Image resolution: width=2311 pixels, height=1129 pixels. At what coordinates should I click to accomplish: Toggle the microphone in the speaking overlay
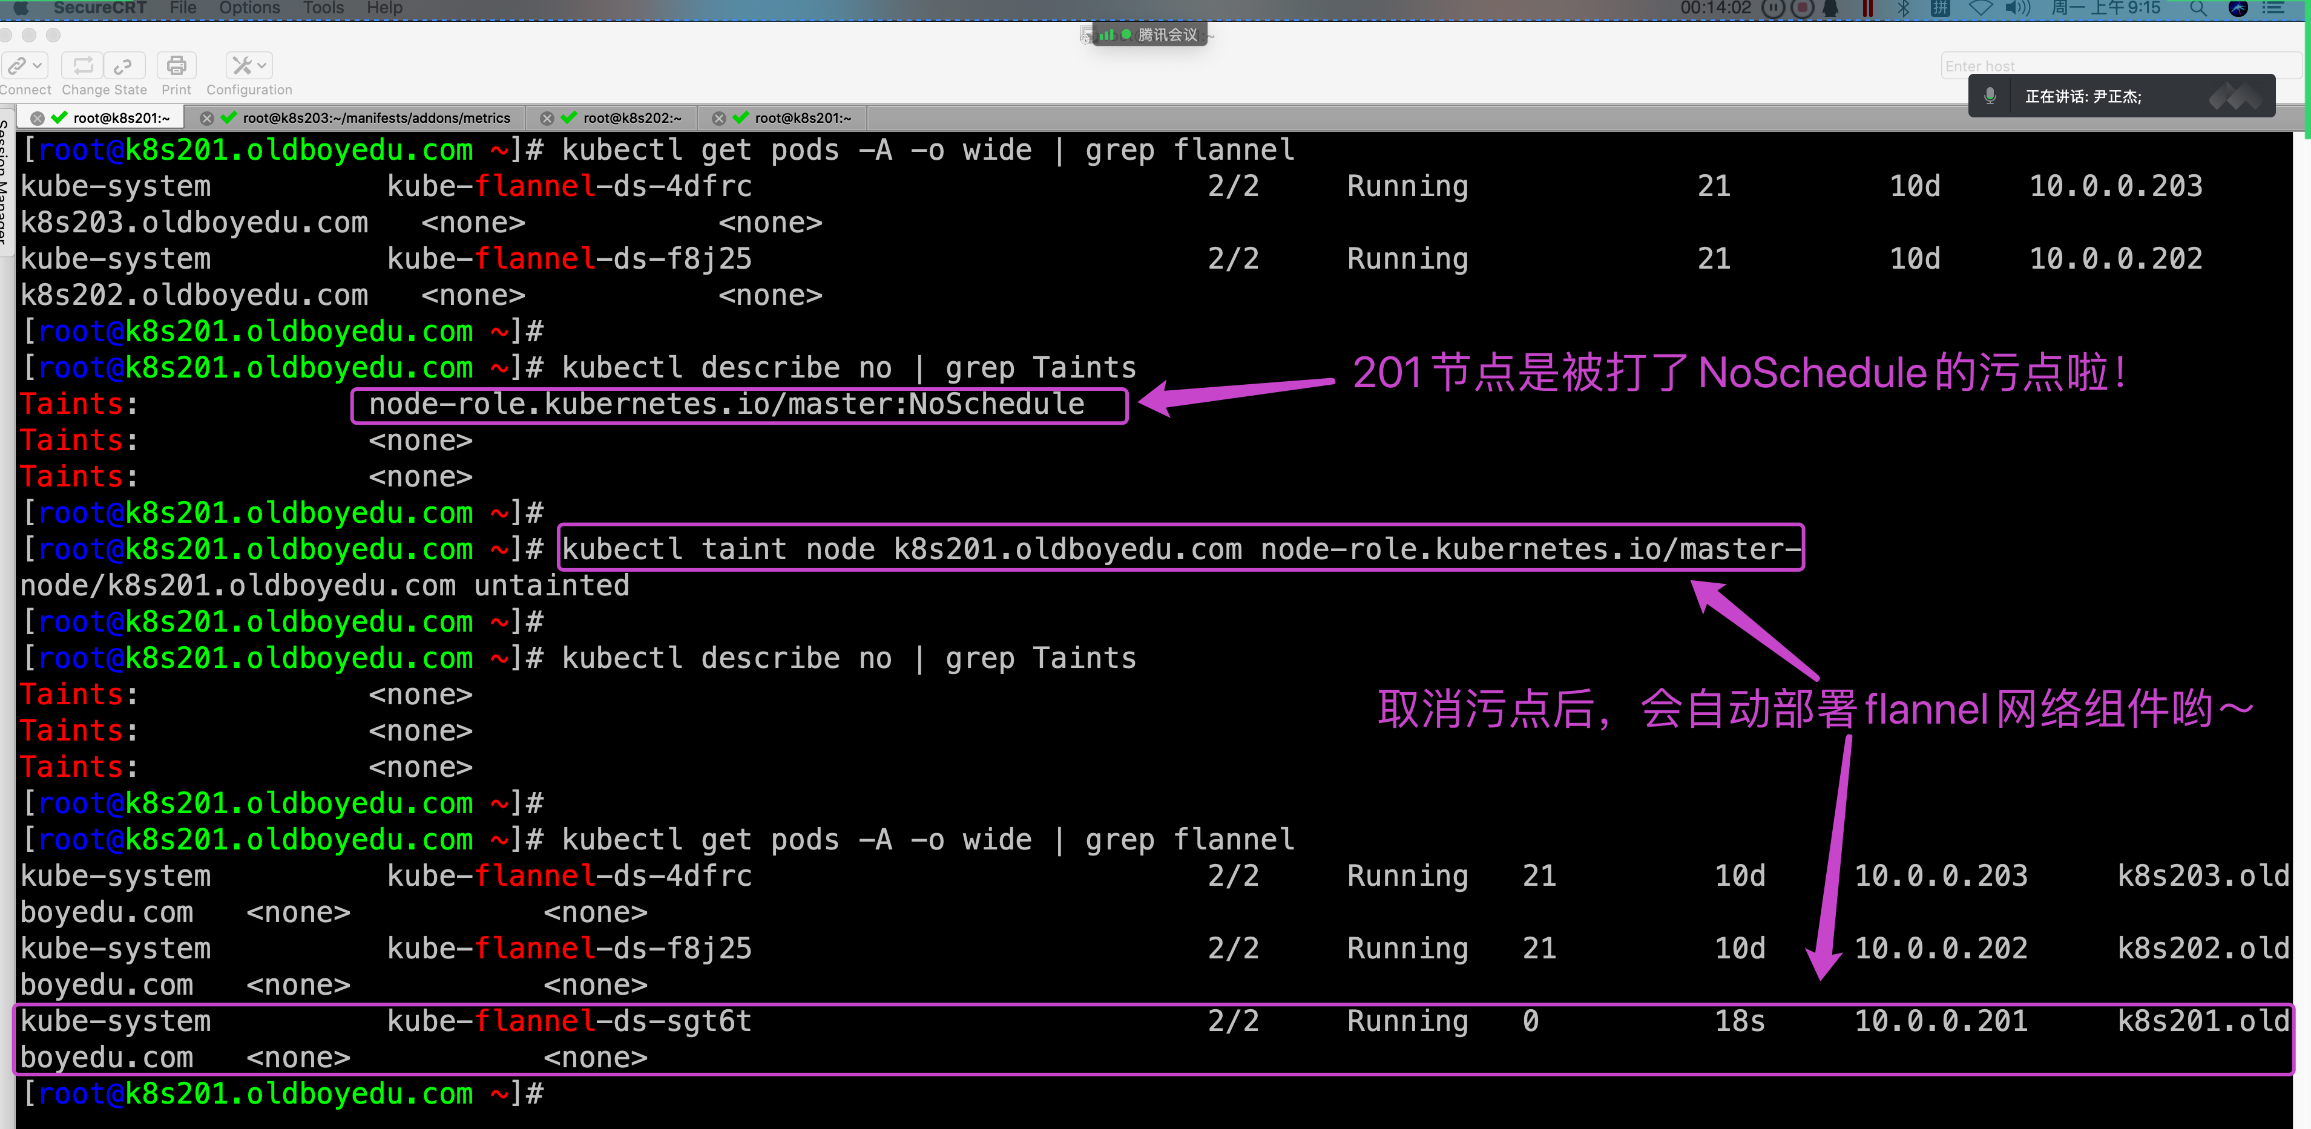[x=1990, y=96]
